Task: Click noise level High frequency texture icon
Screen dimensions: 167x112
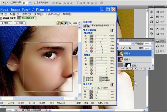Action: [91, 36]
